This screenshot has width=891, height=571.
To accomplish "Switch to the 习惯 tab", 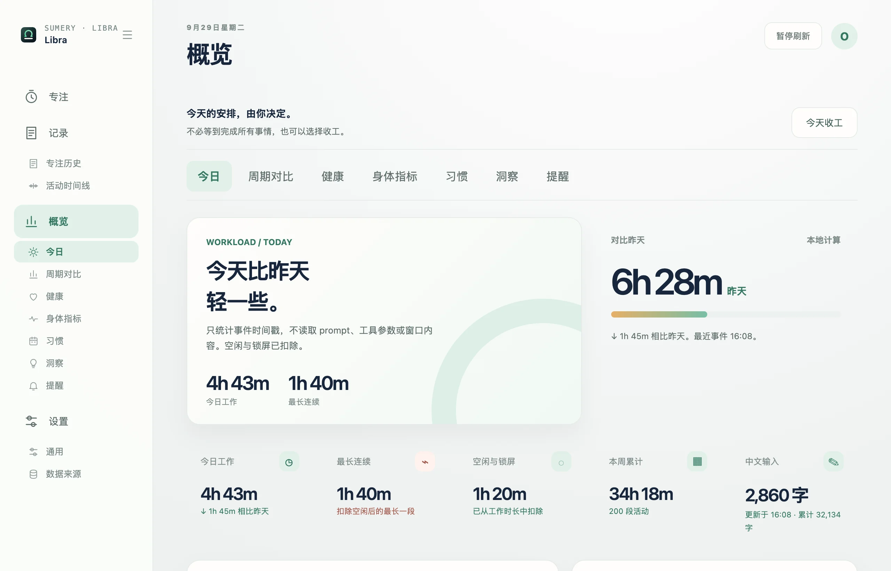I will pyautogui.click(x=457, y=176).
